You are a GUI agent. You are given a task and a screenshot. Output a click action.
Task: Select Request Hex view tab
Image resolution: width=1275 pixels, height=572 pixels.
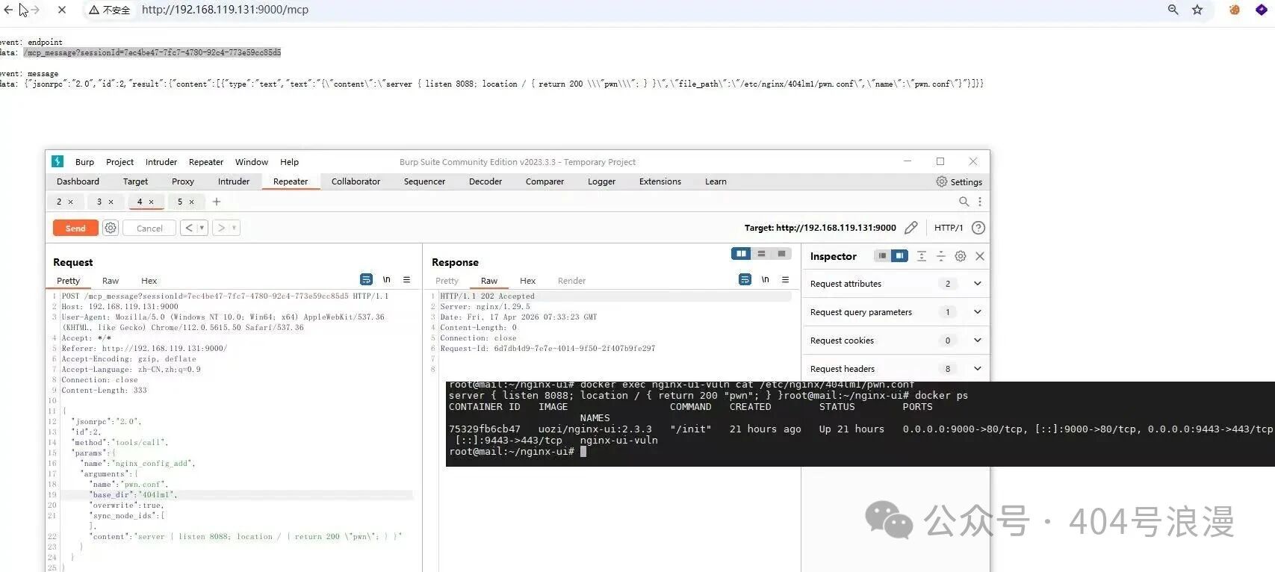click(x=149, y=281)
